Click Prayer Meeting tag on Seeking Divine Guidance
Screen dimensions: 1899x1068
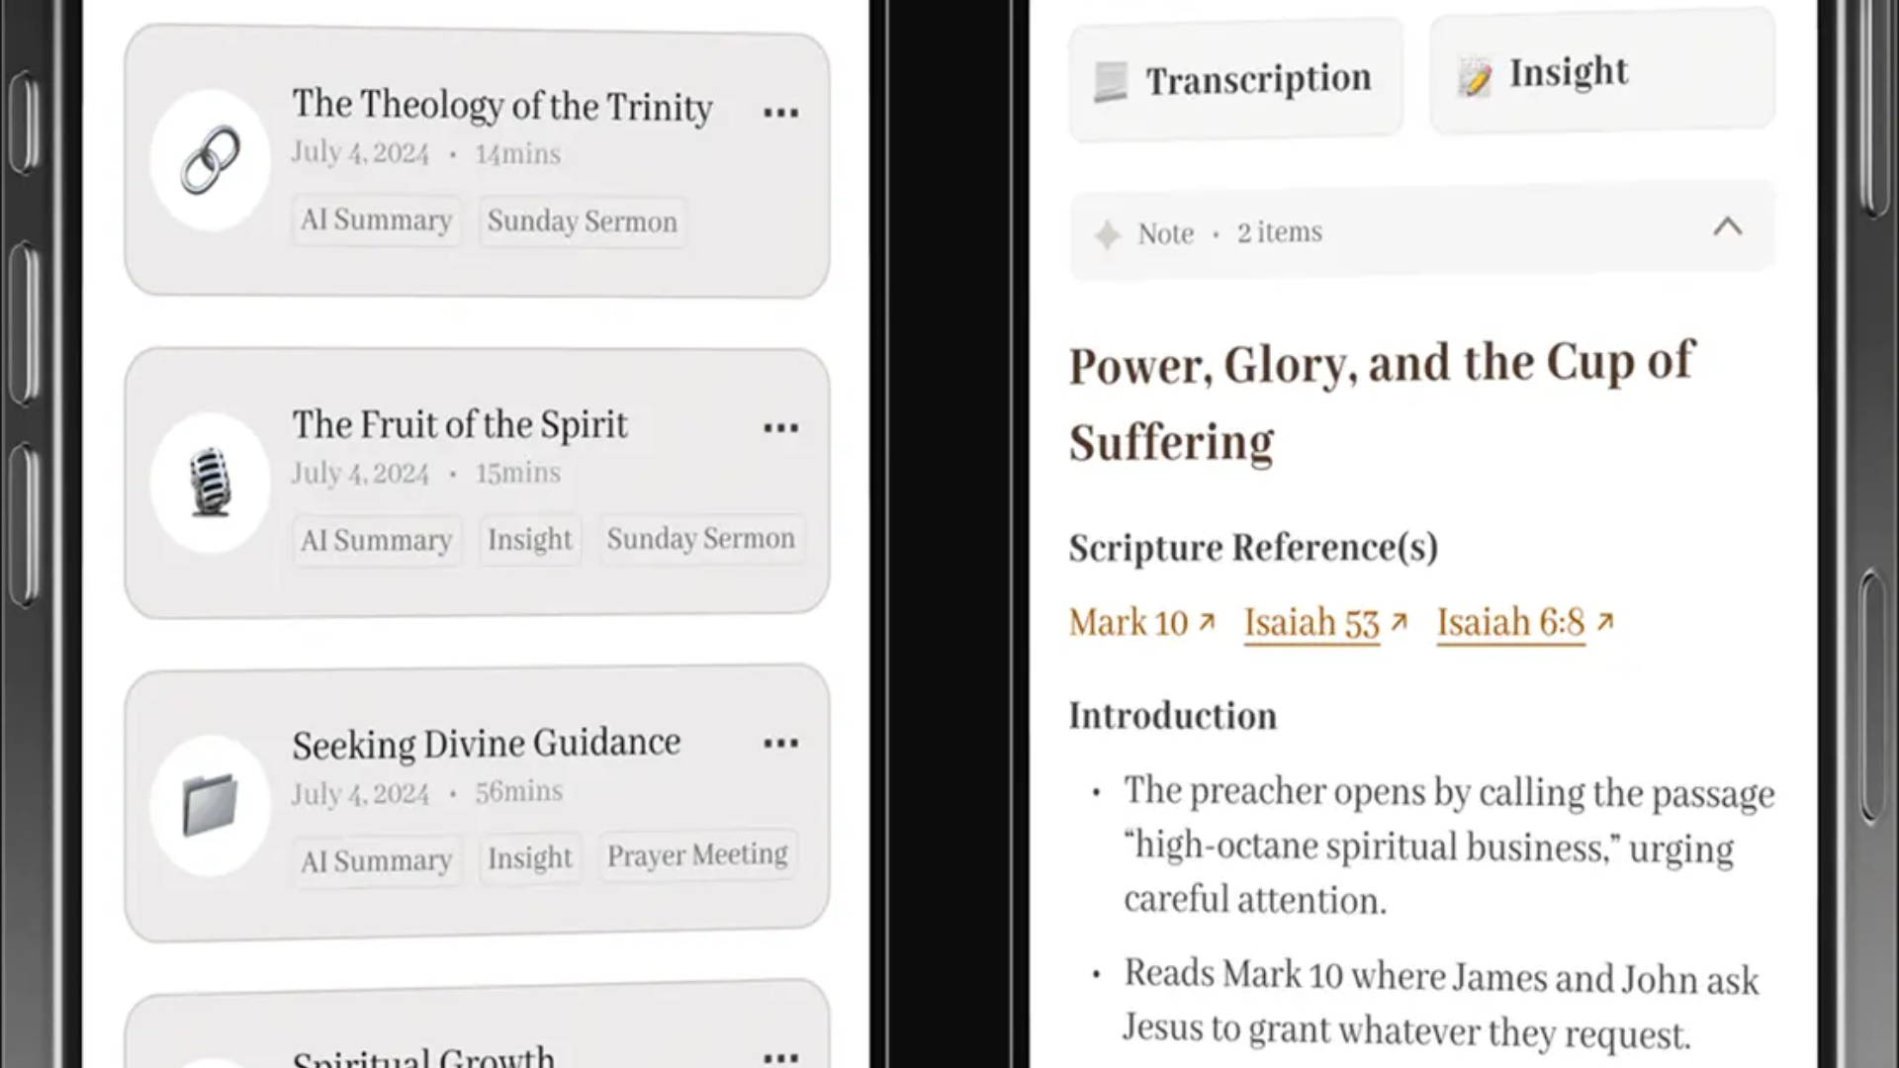[x=696, y=855]
